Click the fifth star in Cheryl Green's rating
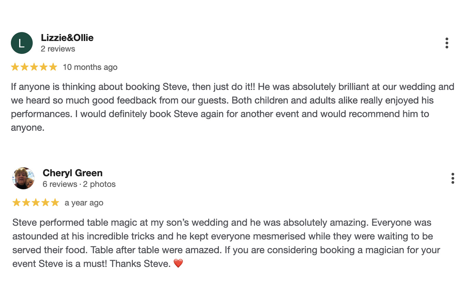 55,202
